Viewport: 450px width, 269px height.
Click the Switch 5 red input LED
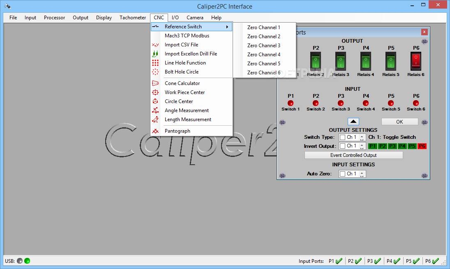pos(391,103)
